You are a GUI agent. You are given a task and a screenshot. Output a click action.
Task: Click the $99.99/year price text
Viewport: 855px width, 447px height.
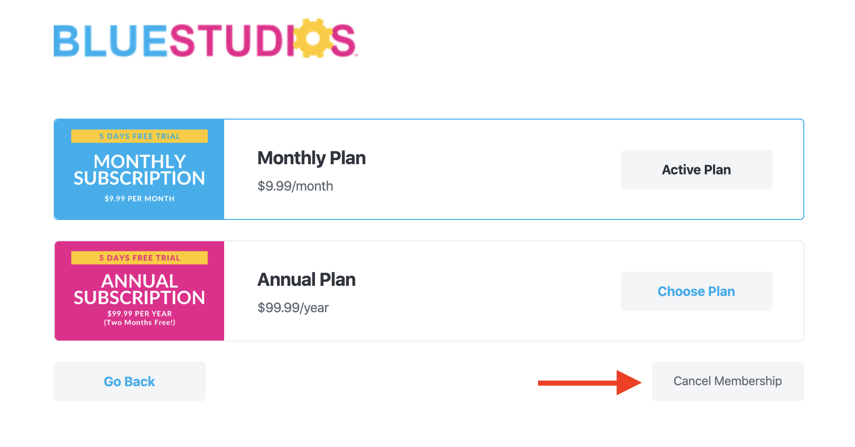point(293,308)
